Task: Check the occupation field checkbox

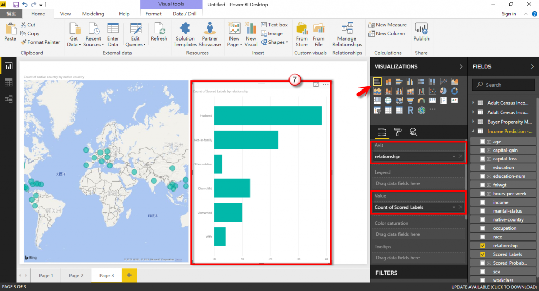Action: [x=482, y=228]
